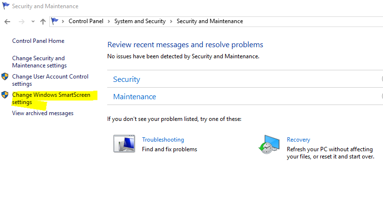Click the back navigation arrow
The width and height of the screenshot is (383, 210).
(7, 22)
